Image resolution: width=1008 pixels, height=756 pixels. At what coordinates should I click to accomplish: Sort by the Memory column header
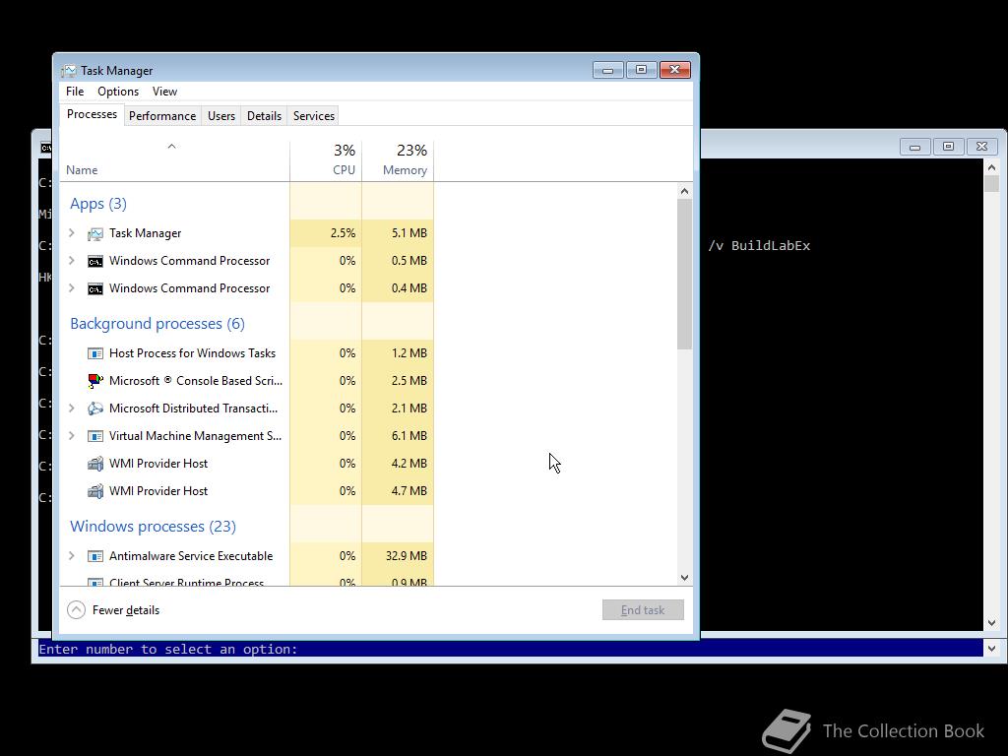click(x=399, y=160)
